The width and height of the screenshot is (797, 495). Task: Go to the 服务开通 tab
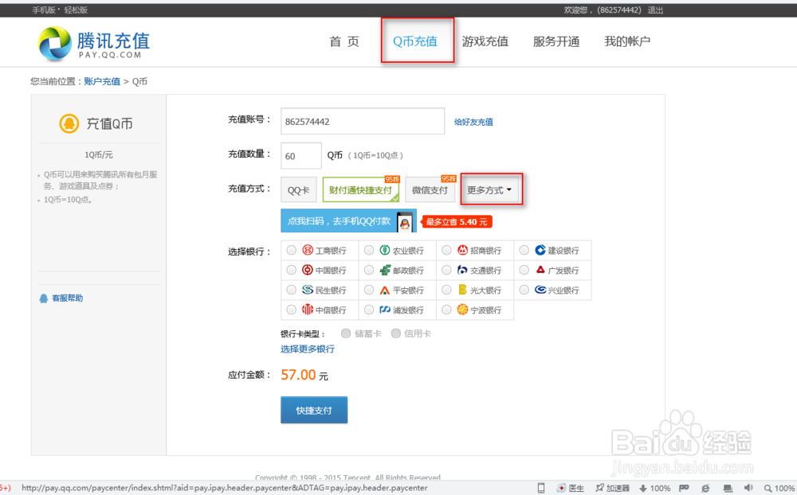pyautogui.click(x=556, y=41)
